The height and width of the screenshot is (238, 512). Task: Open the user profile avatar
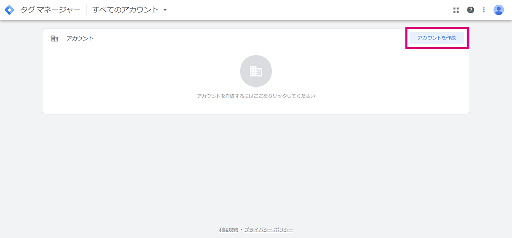499,10
